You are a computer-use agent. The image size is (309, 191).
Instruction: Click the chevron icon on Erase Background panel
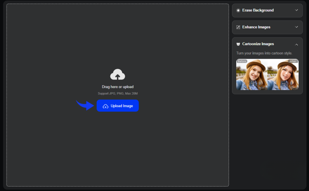(x=297, y=10)
